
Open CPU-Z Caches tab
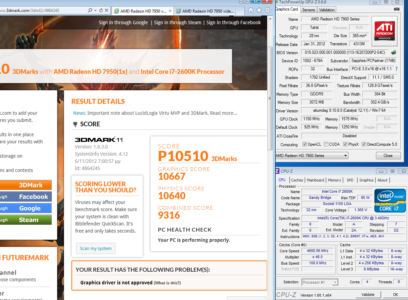[297, 180]
